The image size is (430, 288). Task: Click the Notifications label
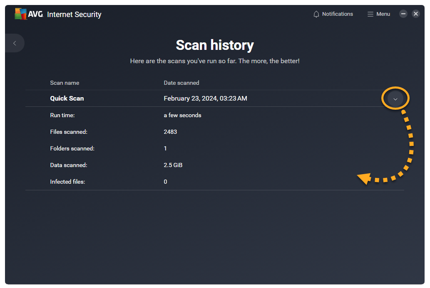click(337, 14)
